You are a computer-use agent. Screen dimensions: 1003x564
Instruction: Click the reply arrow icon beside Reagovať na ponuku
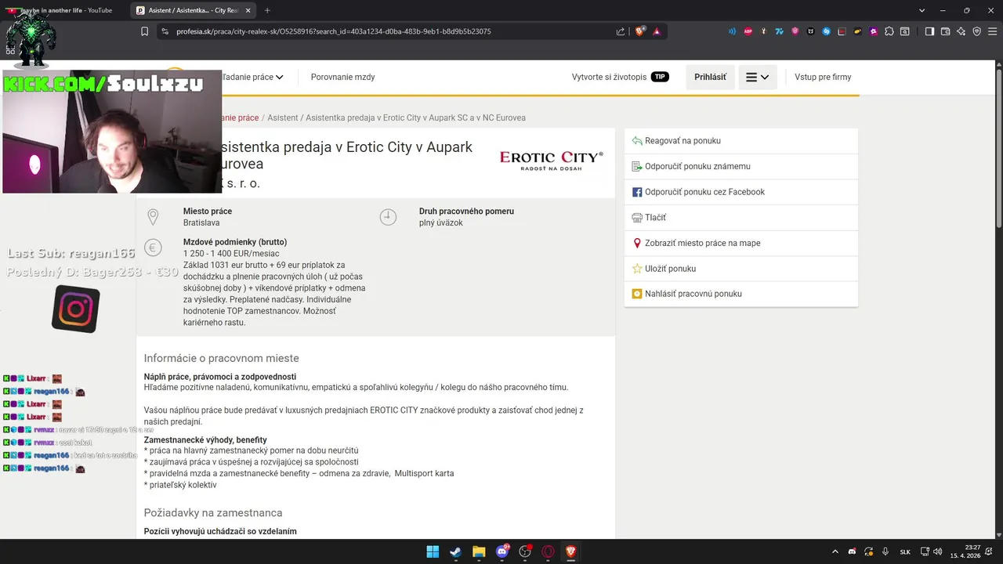(x=637, y=141)
